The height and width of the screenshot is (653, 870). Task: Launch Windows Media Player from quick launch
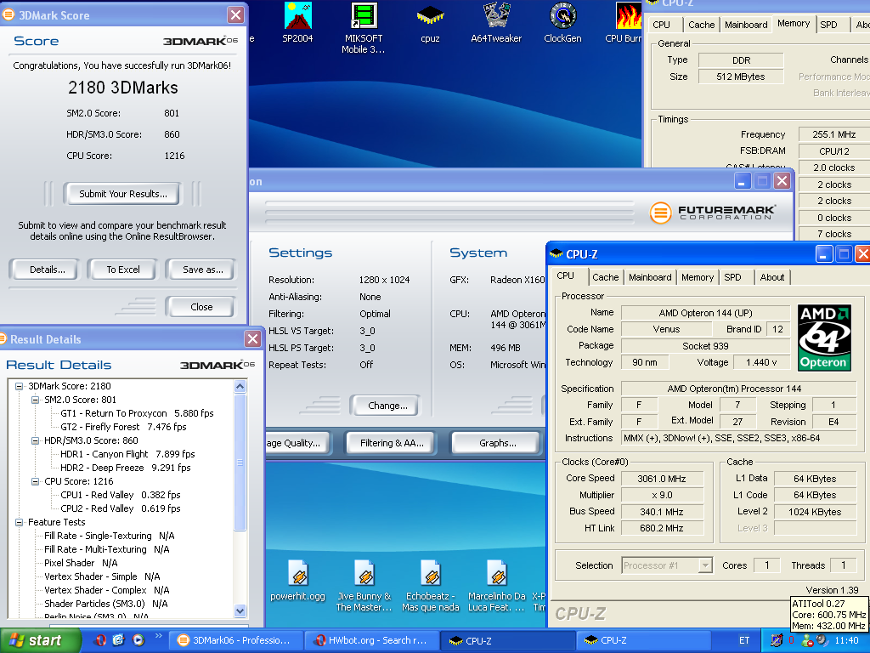[138, 640]
